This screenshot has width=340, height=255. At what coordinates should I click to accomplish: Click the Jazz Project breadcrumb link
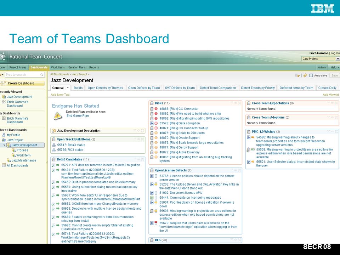[x=80, y=74]
